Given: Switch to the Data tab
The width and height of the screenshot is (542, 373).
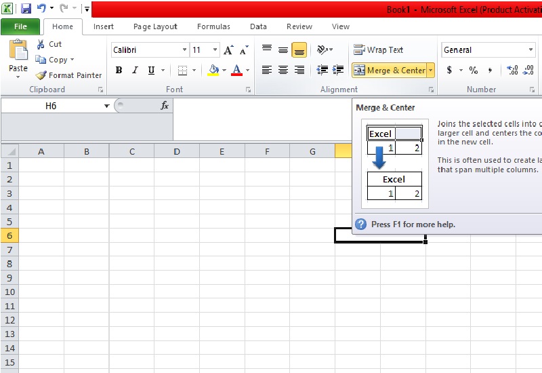Looking at the screenshot, I should point(258,26).
